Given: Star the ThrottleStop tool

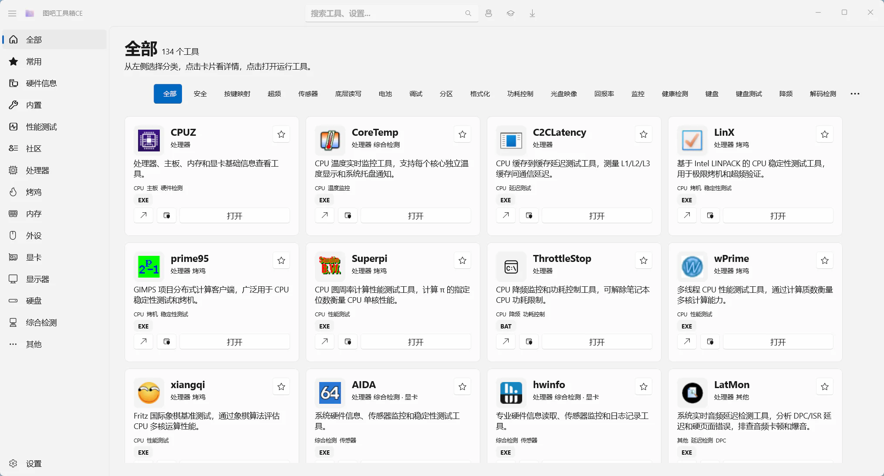Looking at the screenshot, I should click(644, 261).
